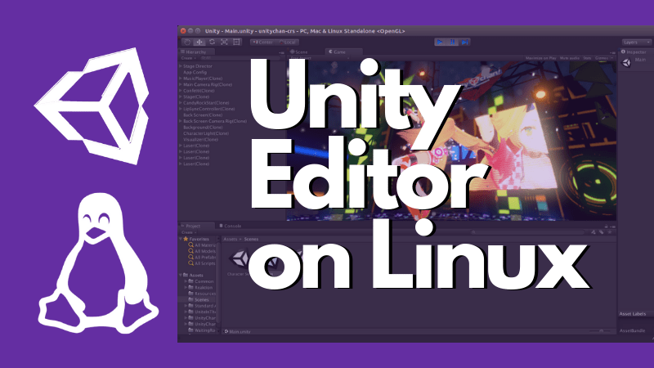The image size is (654, 368).
Task: Select All Materials under Favorites
Action: (204, 245)
